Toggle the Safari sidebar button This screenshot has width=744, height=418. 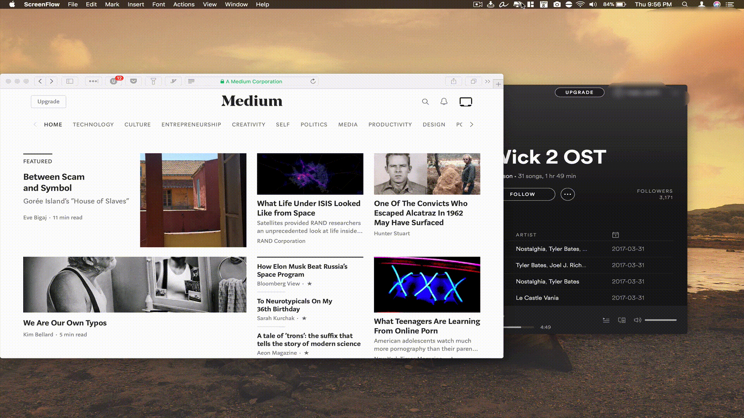click(x=70, y=81)
